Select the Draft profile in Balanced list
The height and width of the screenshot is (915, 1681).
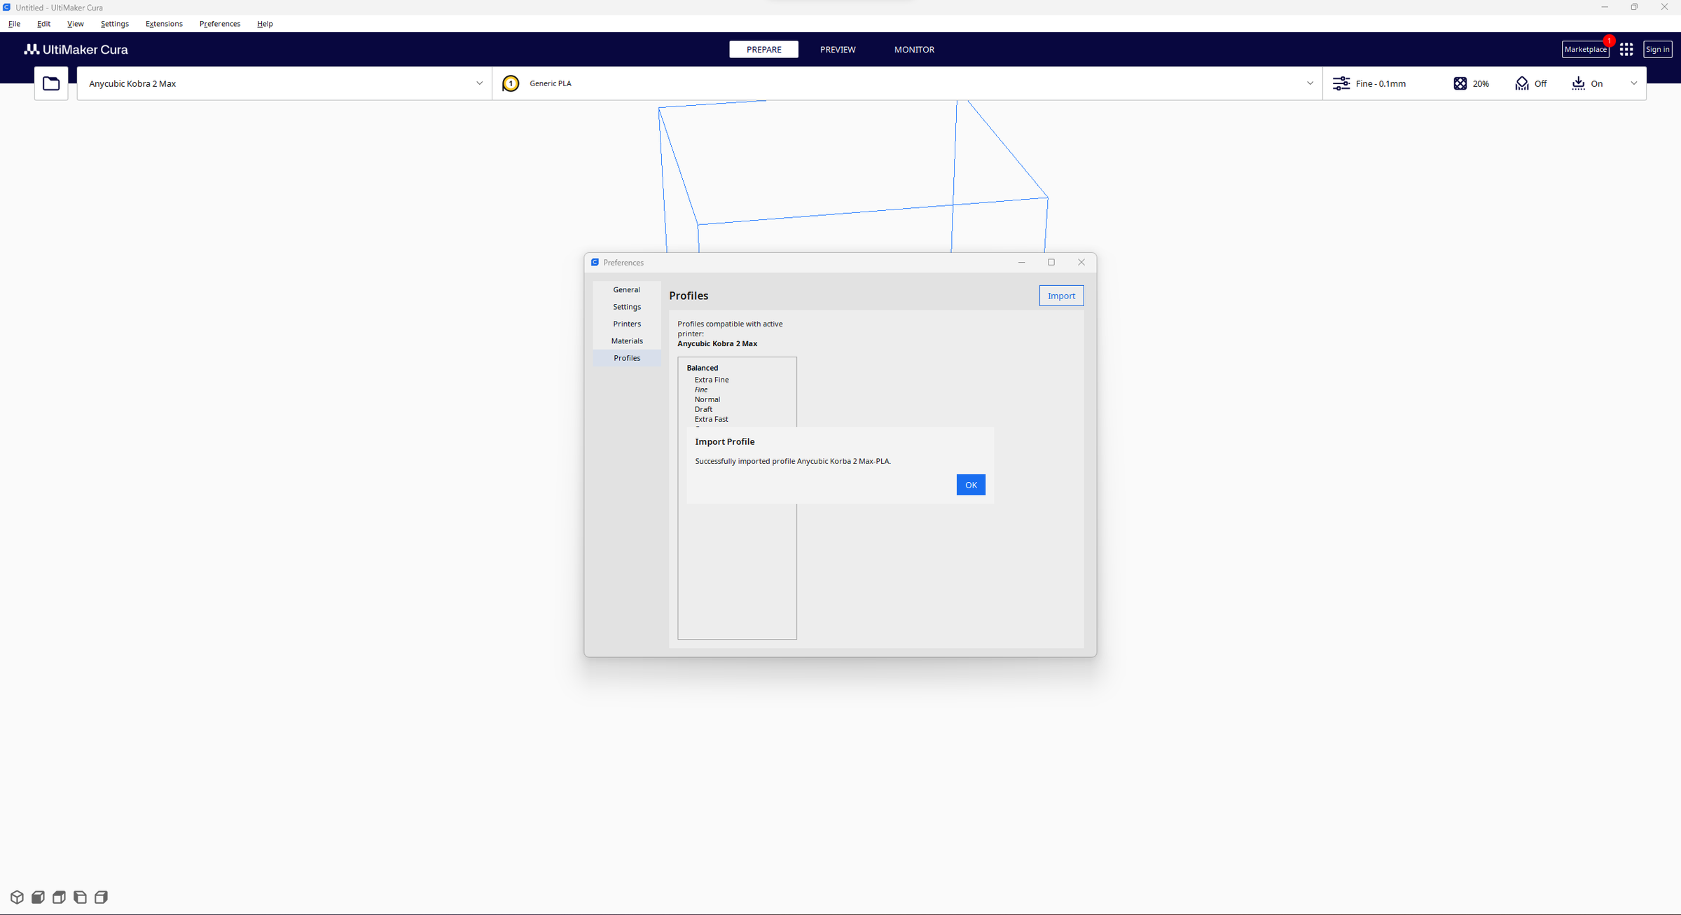point(703,408)
